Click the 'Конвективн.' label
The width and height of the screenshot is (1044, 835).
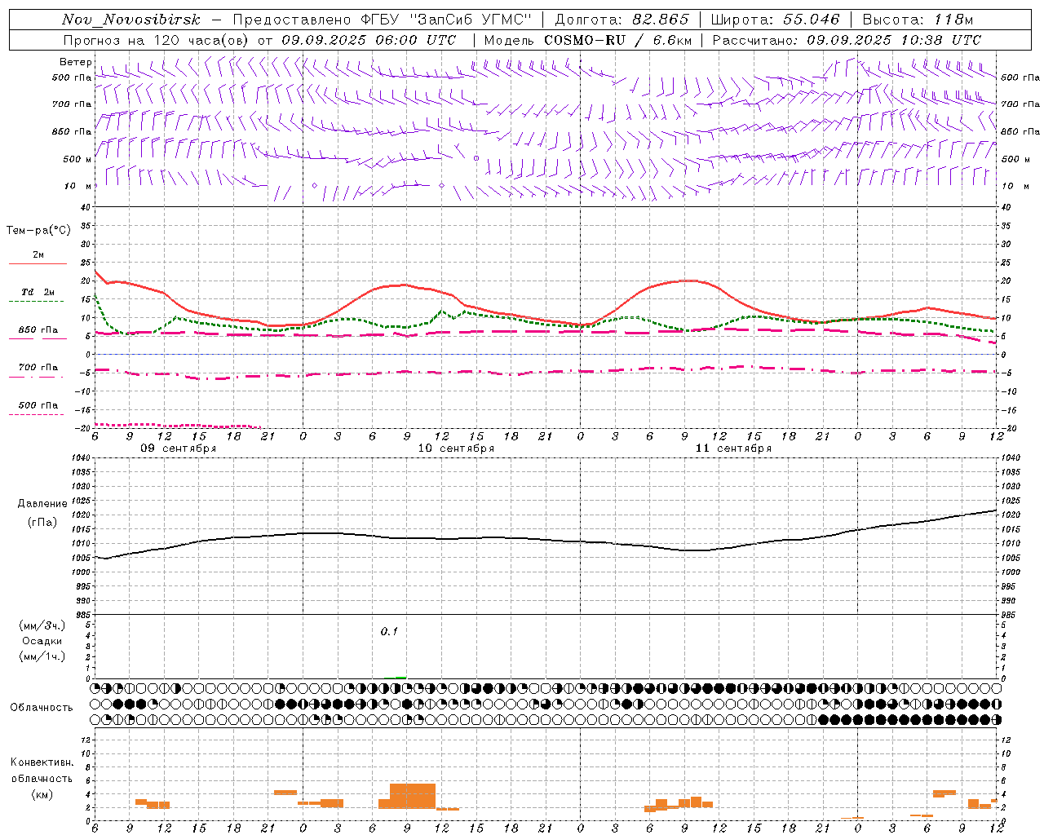point(42,762)
